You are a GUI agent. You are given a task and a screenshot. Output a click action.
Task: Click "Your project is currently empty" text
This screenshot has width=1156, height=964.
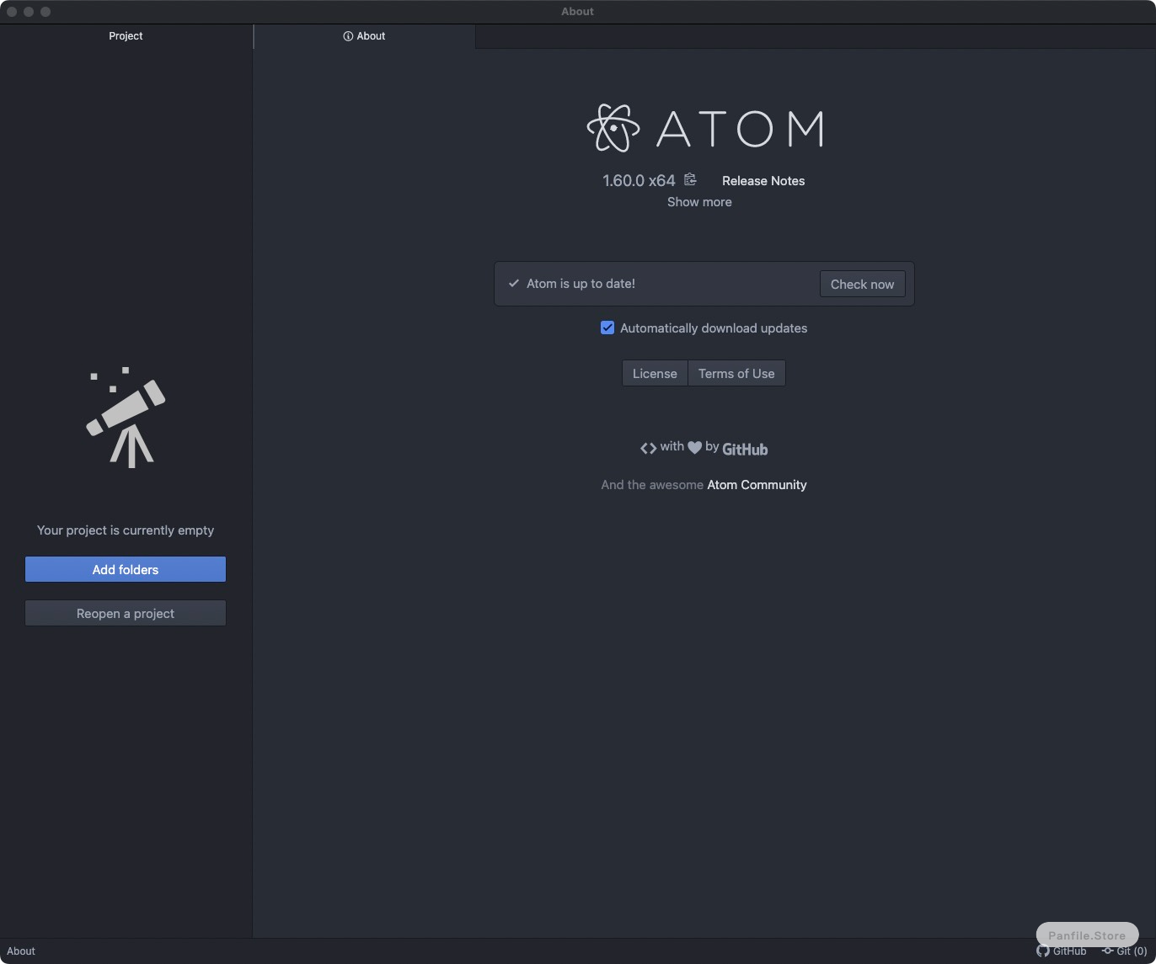coord(126,530)
